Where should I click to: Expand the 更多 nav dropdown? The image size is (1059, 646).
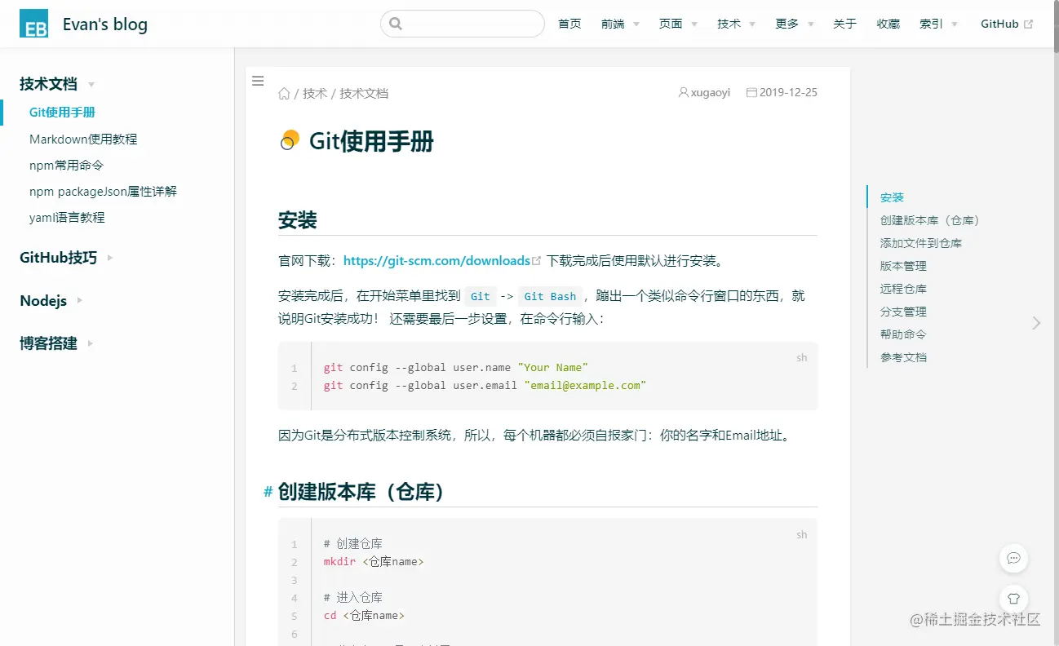coord(795,24)
